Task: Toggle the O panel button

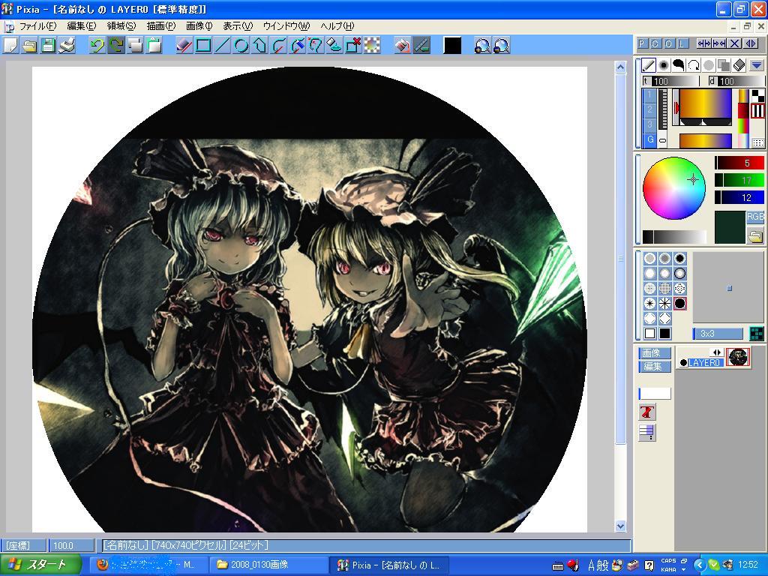Action: (x=668, y=43)
